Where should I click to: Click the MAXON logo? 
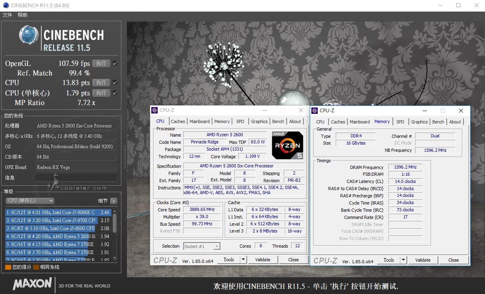click(x=32, y=284)
